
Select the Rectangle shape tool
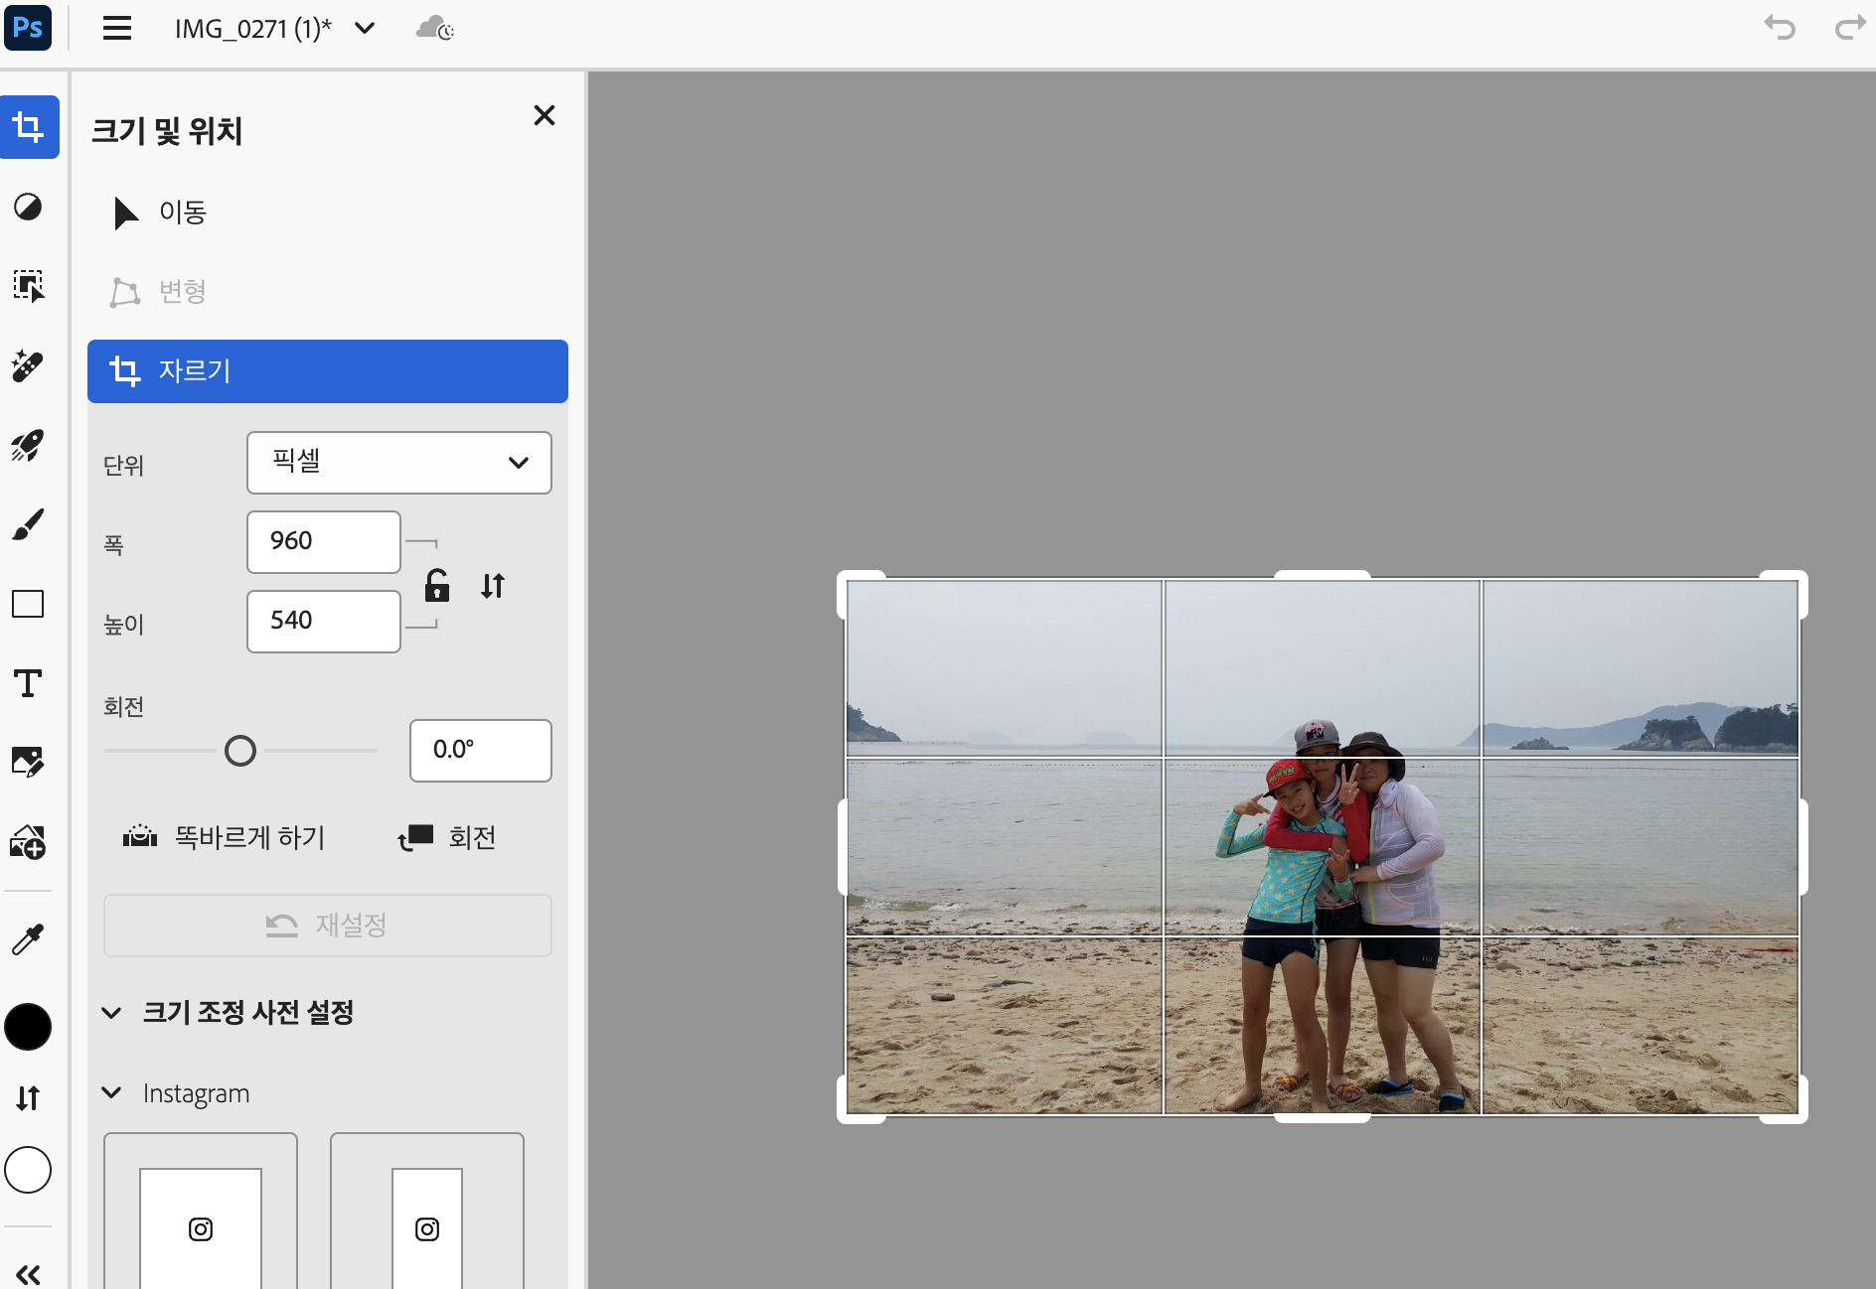click(28, 604)
